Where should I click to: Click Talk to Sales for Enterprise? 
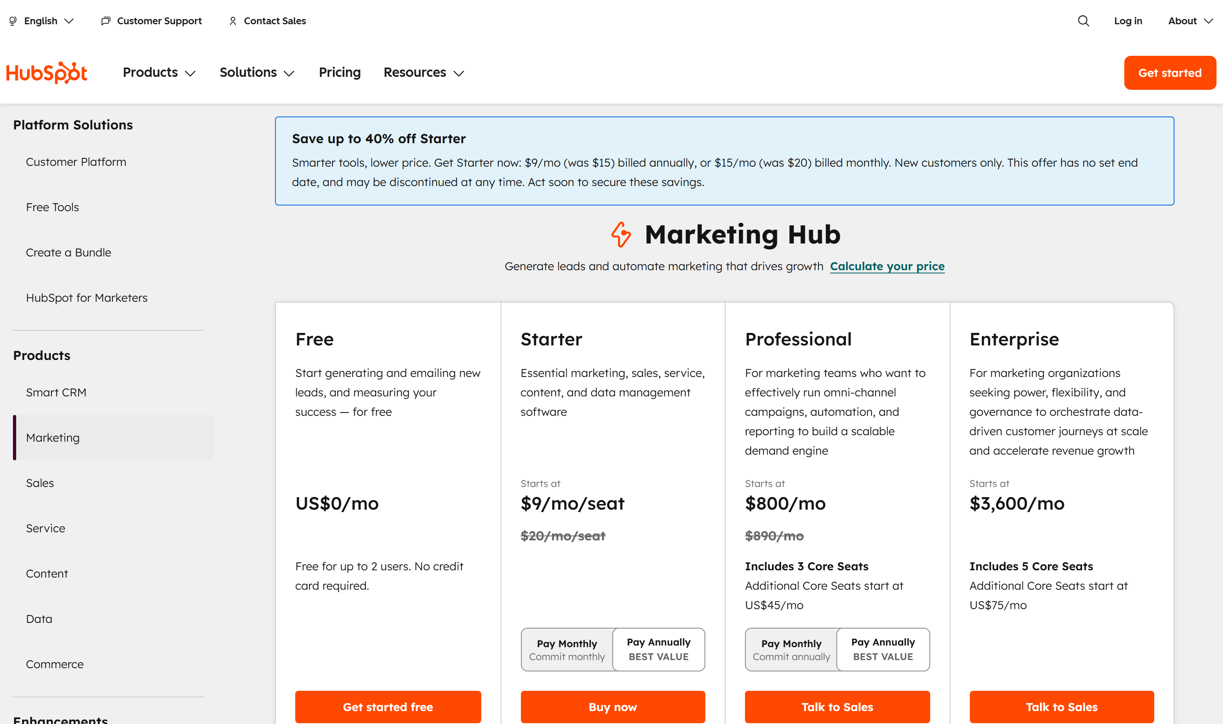[1062, 707]
